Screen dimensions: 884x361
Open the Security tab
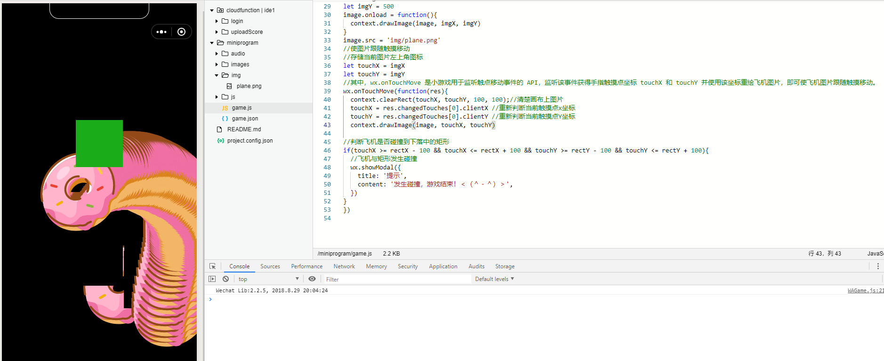click(x=408, y=266)
